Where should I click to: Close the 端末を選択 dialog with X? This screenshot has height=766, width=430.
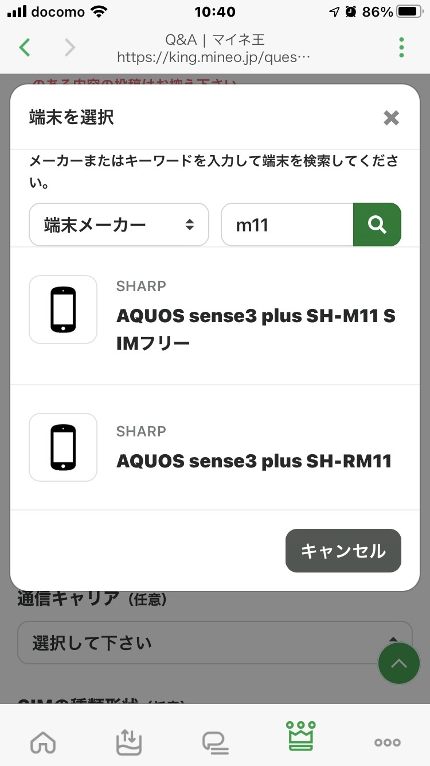[x=391, y=118]
